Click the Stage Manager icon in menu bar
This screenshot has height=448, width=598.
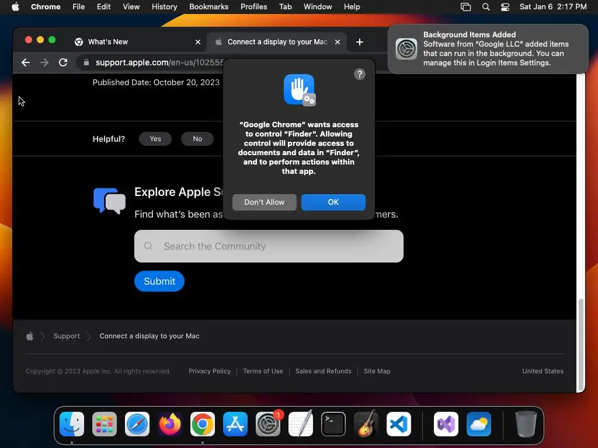tap(465, 7)
